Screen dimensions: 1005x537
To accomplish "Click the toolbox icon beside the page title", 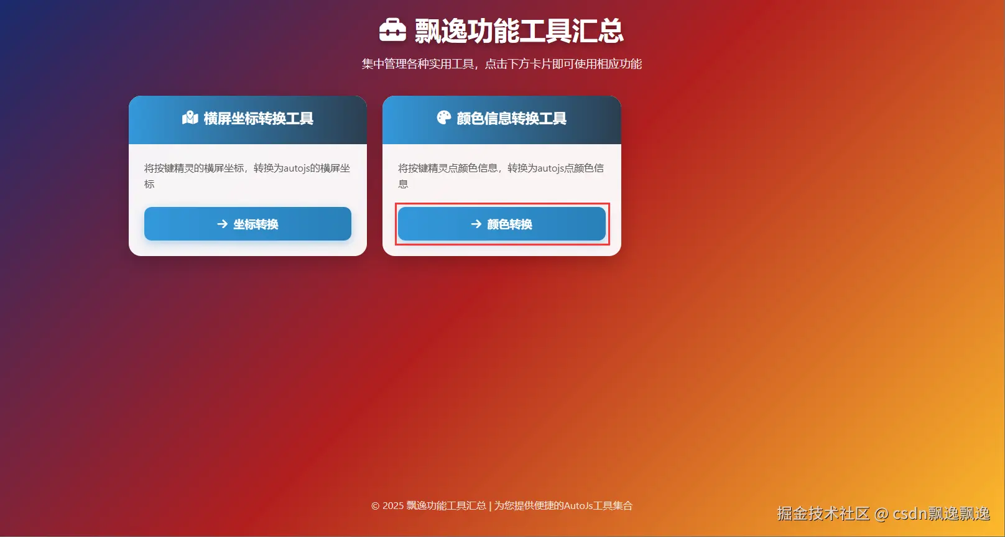I will 392,30.
